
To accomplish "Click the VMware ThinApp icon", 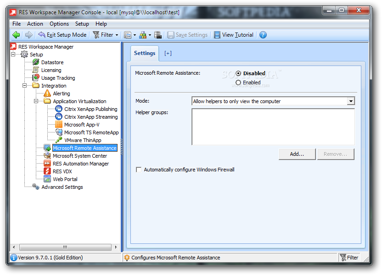I will [59, 140].
